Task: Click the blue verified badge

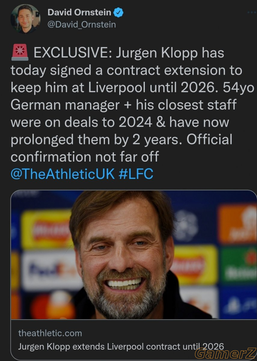Action: [118, 13]
